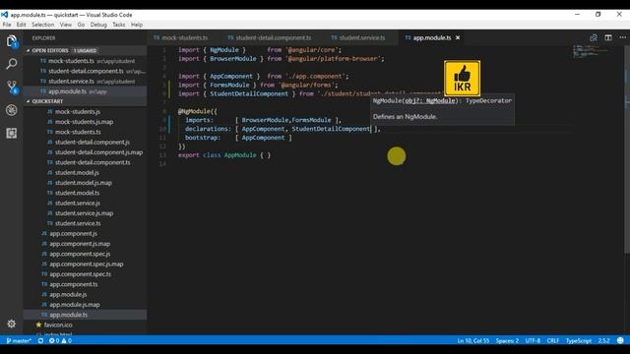
Task: Open student.service.ts in Open Editors list
Action: [x=86, y=82]
